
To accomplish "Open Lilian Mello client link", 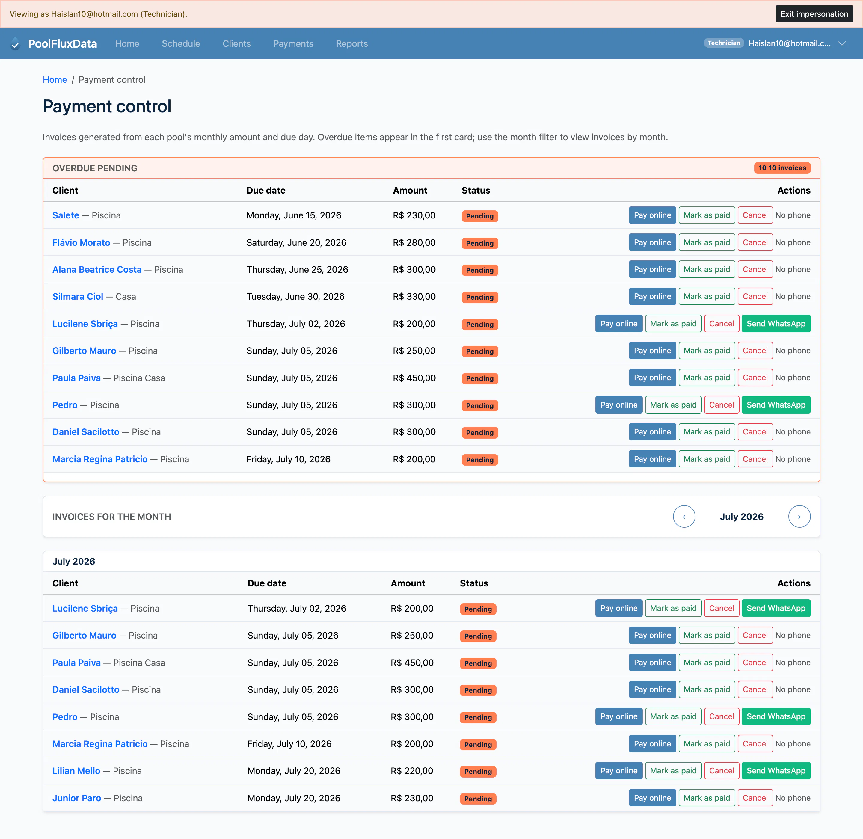I will [x=76, y=771].
